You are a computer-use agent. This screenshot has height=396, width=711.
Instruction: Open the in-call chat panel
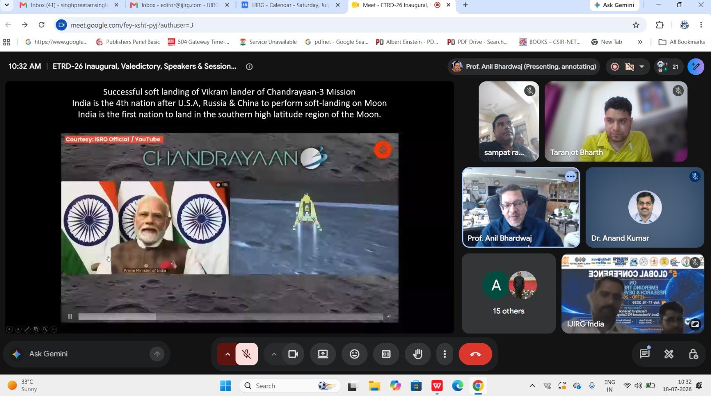click(644, 354)
